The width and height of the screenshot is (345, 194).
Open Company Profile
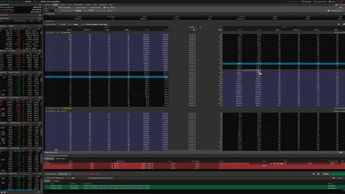tap(335, 11)
